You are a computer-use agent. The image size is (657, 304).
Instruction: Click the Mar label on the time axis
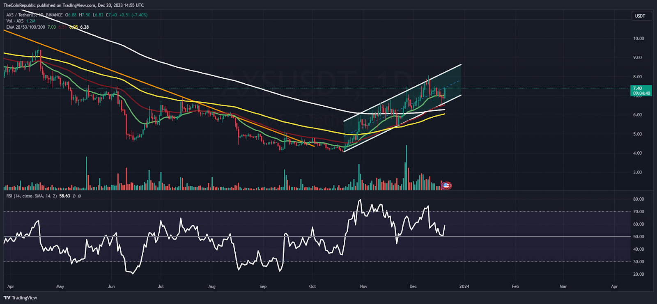point(563,286)
